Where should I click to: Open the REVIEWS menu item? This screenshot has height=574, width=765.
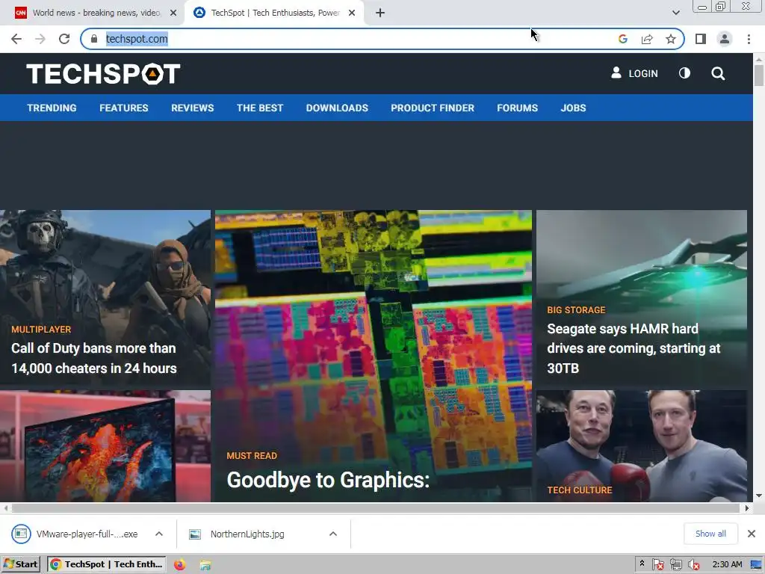click(192, 108)
